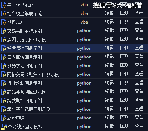Click the Python file icon for 指数增强回测示例
Viewport: 148px width, 131px height.
4,48
